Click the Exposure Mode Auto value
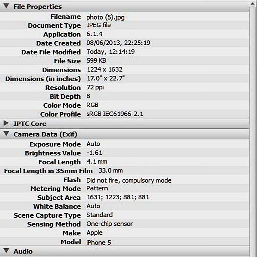The height and width of the screenshot is (257, 257). point(93,144)
